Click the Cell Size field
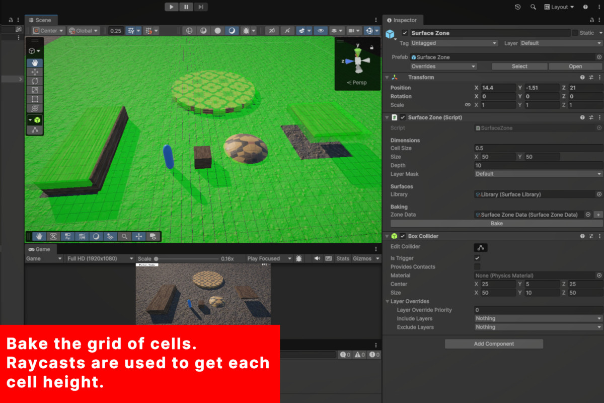Viewport: 604px width, 403px height. point(538,148)
